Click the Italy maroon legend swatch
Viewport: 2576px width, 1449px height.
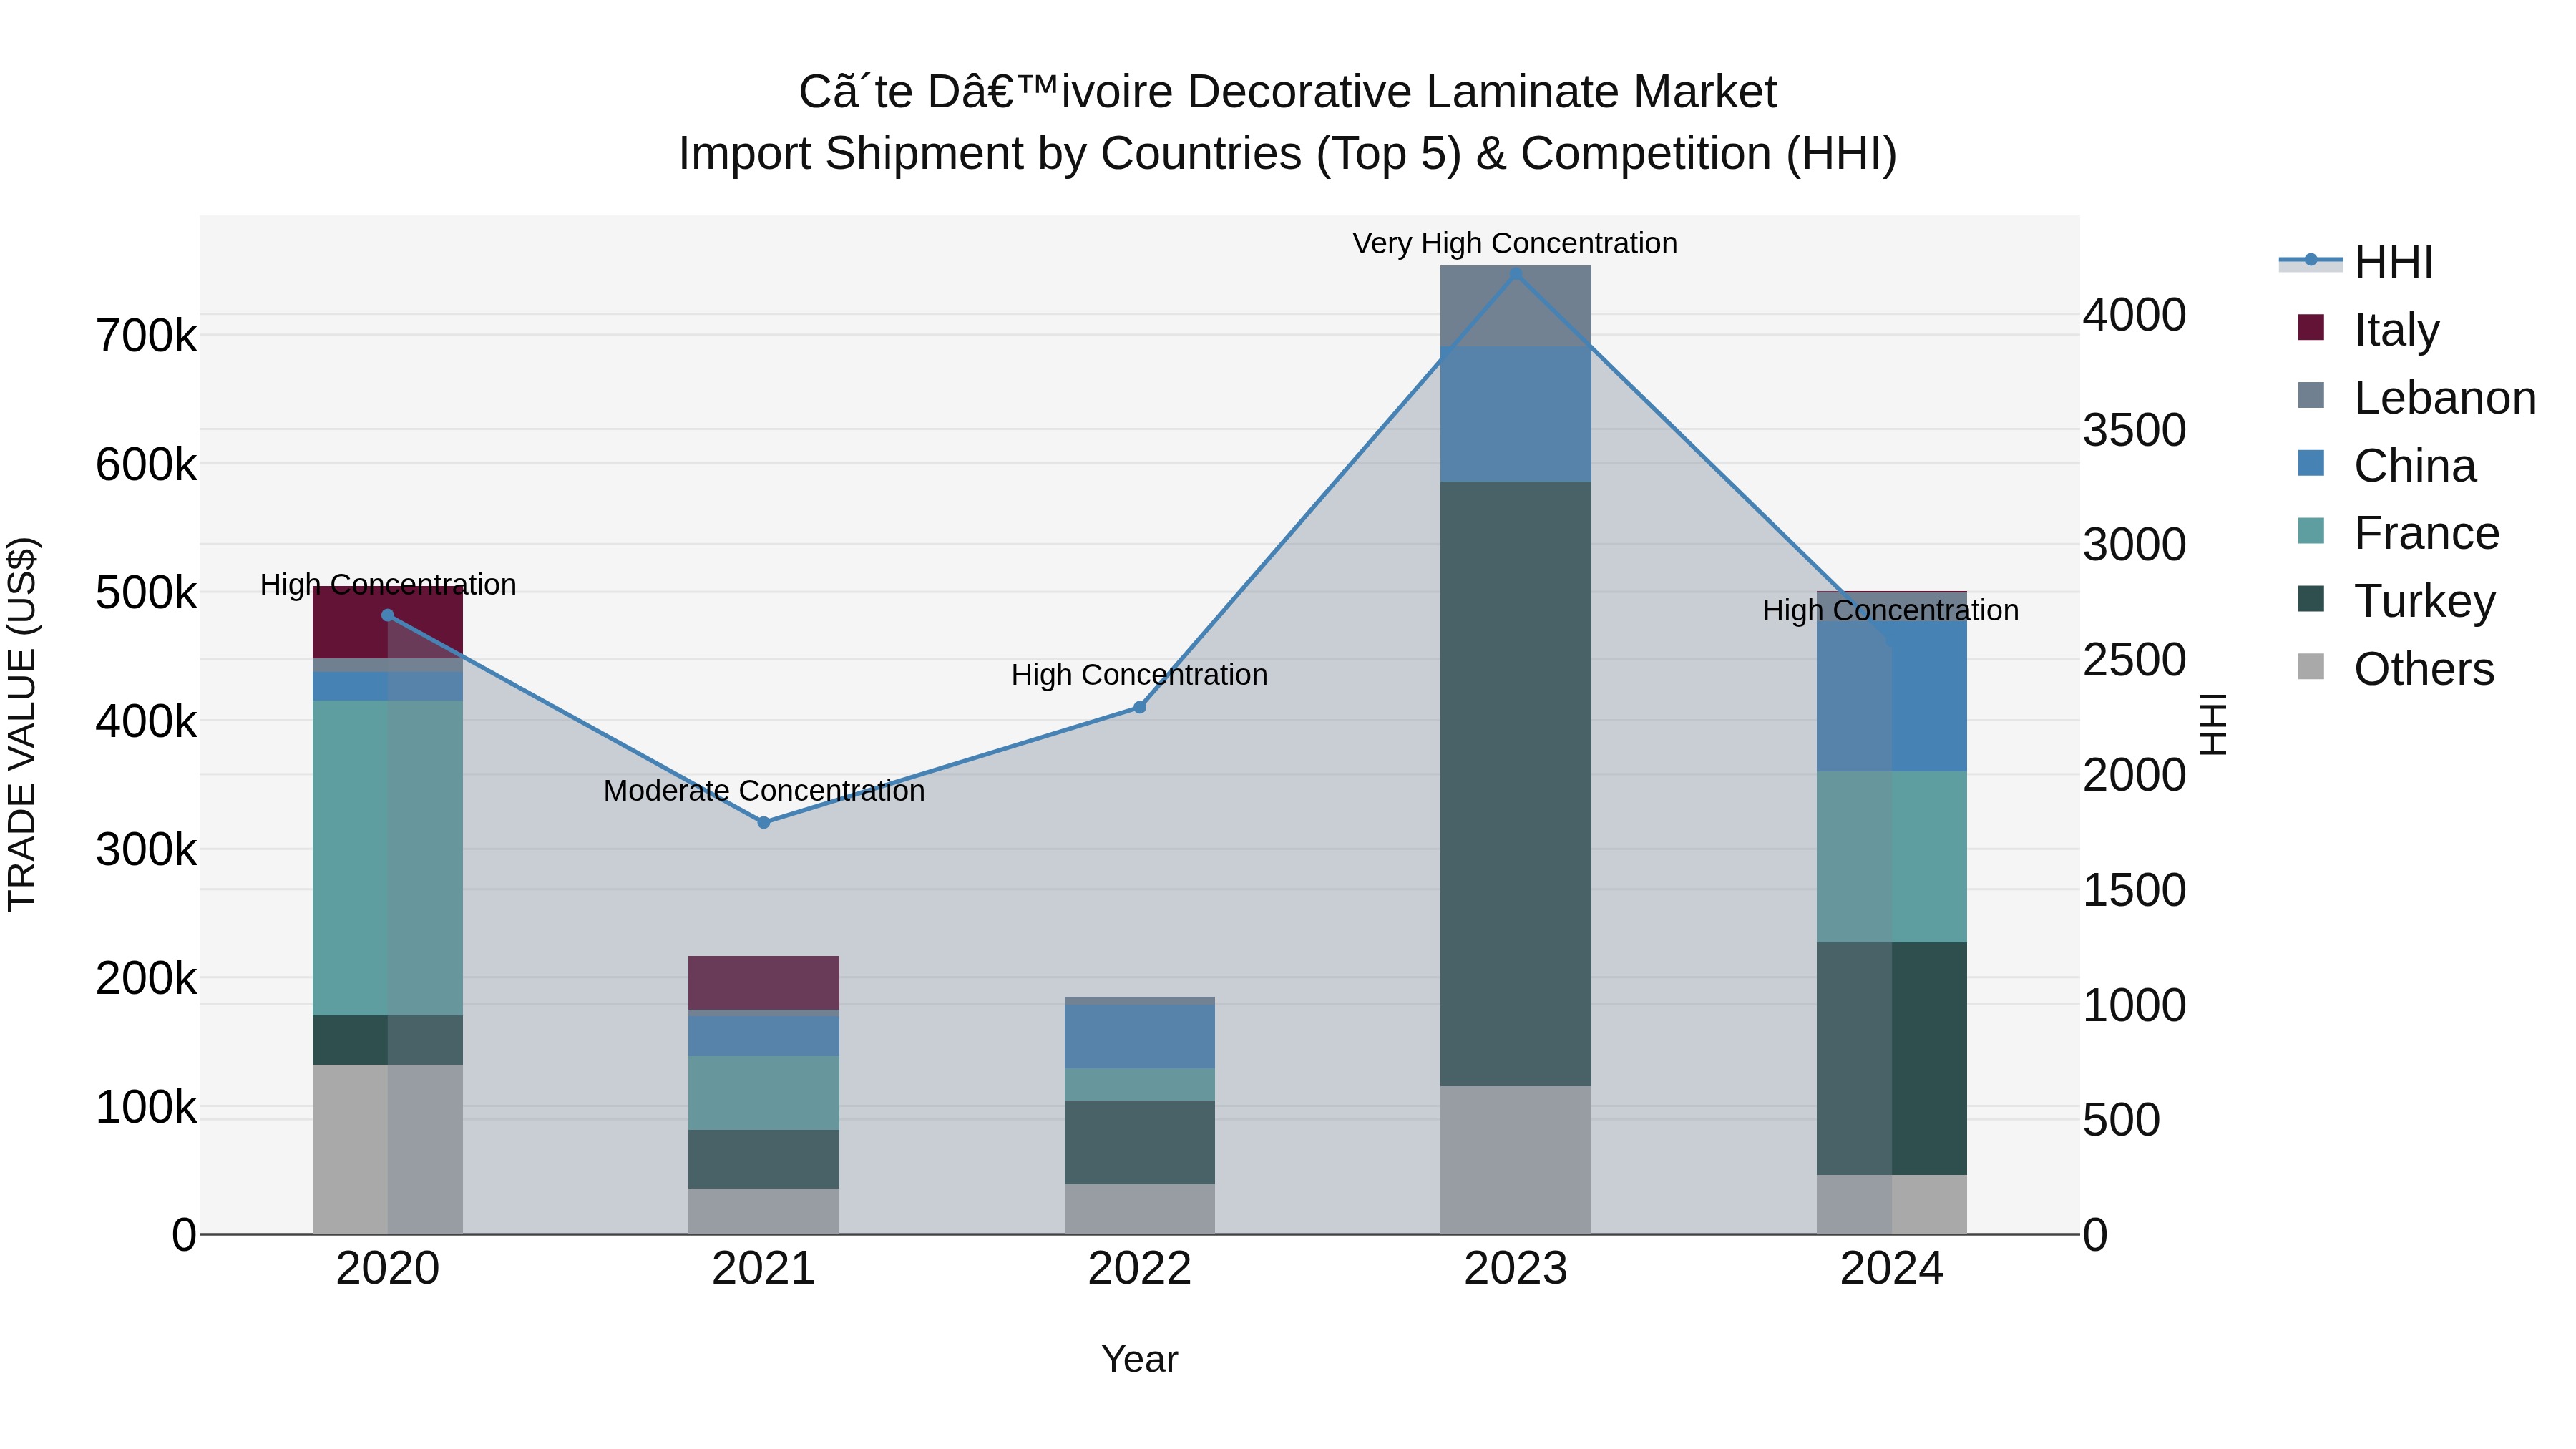point(2311,327)
